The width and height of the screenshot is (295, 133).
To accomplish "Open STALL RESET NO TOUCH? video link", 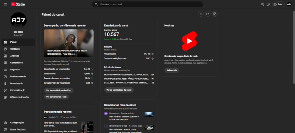I will click(126, 83).
